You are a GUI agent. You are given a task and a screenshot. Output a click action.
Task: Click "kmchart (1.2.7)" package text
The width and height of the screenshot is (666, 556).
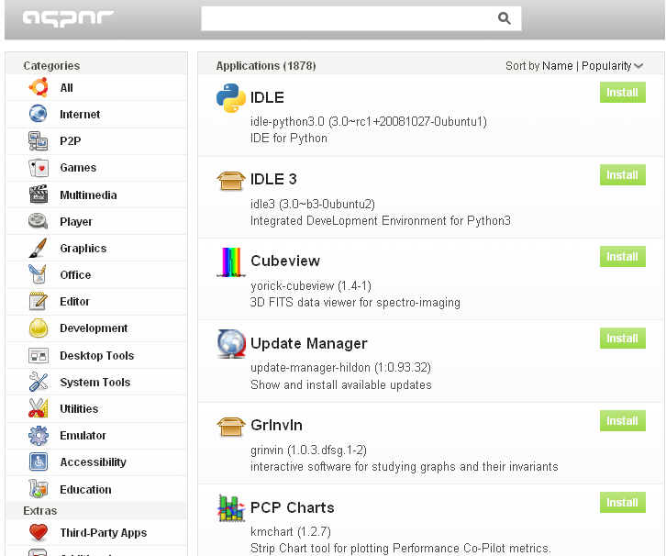pos(291,531)
